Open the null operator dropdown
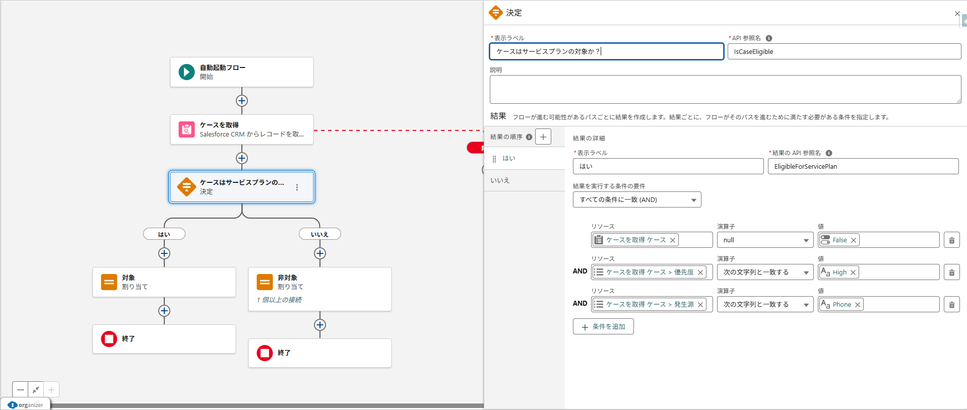This screenshot has width=967, height=410. coord(764,240)
